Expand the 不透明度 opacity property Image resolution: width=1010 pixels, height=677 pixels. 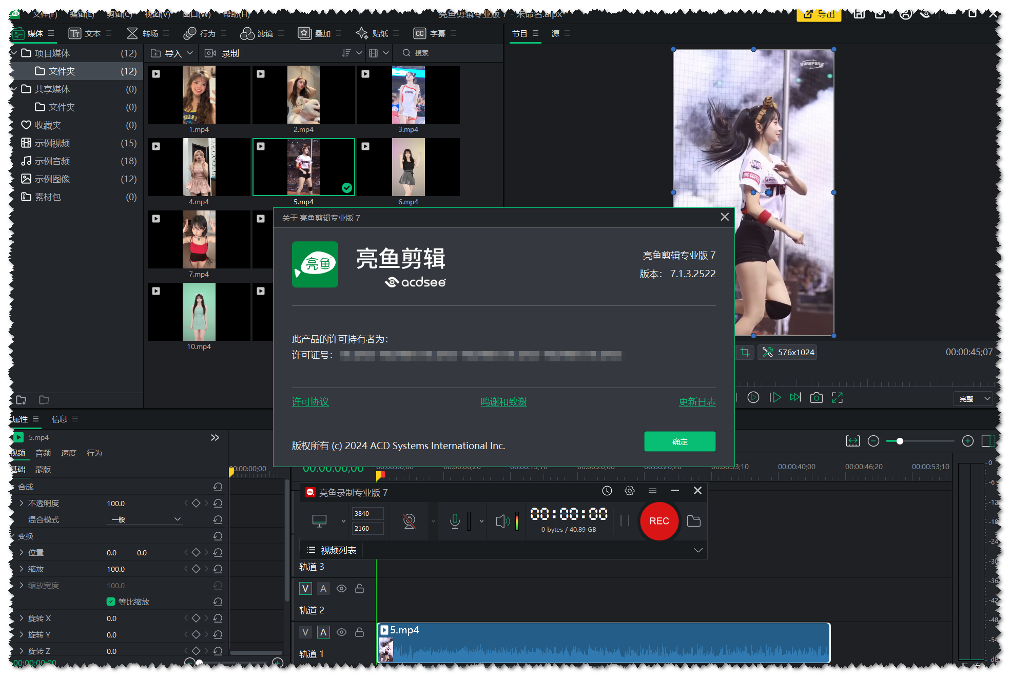[21, 503]
